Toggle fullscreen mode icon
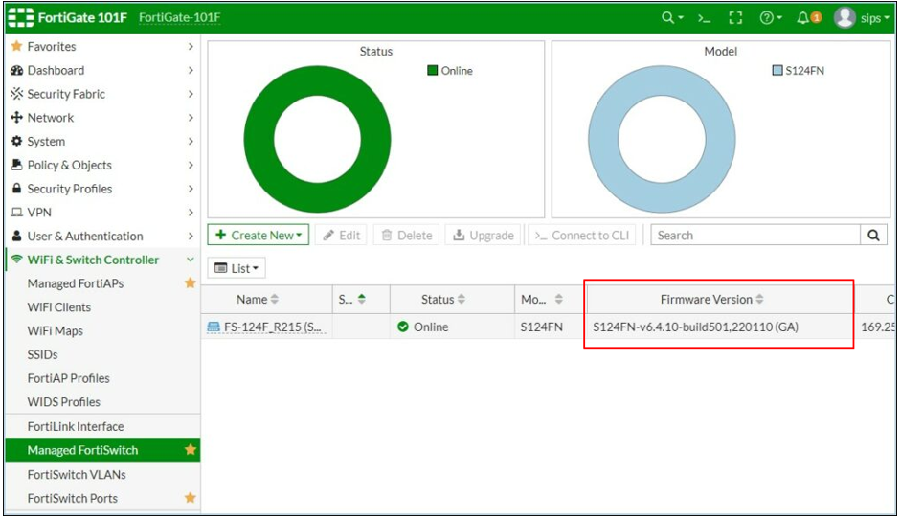The image size is (901, 519). point(735,18)
